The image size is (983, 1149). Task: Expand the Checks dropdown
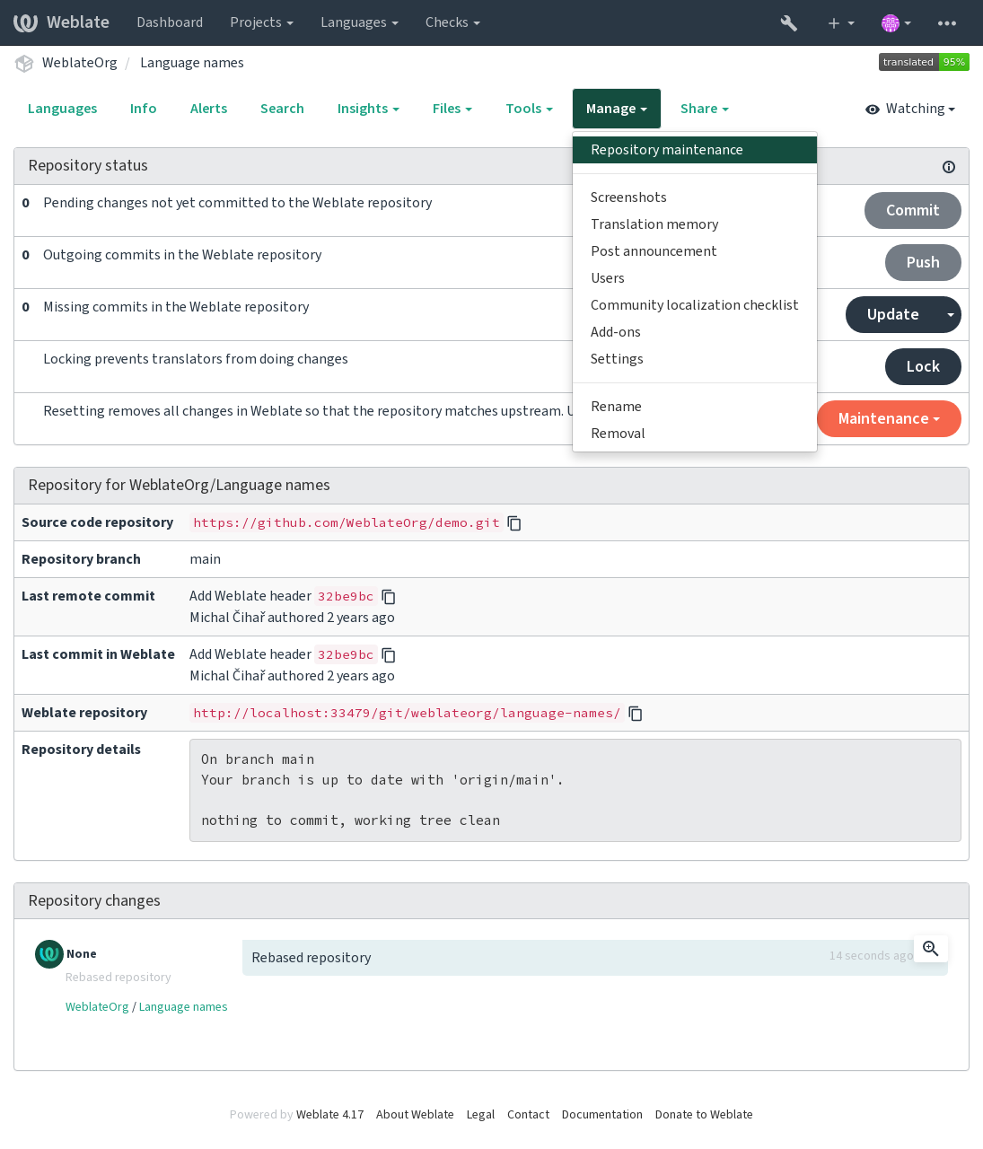452,22
